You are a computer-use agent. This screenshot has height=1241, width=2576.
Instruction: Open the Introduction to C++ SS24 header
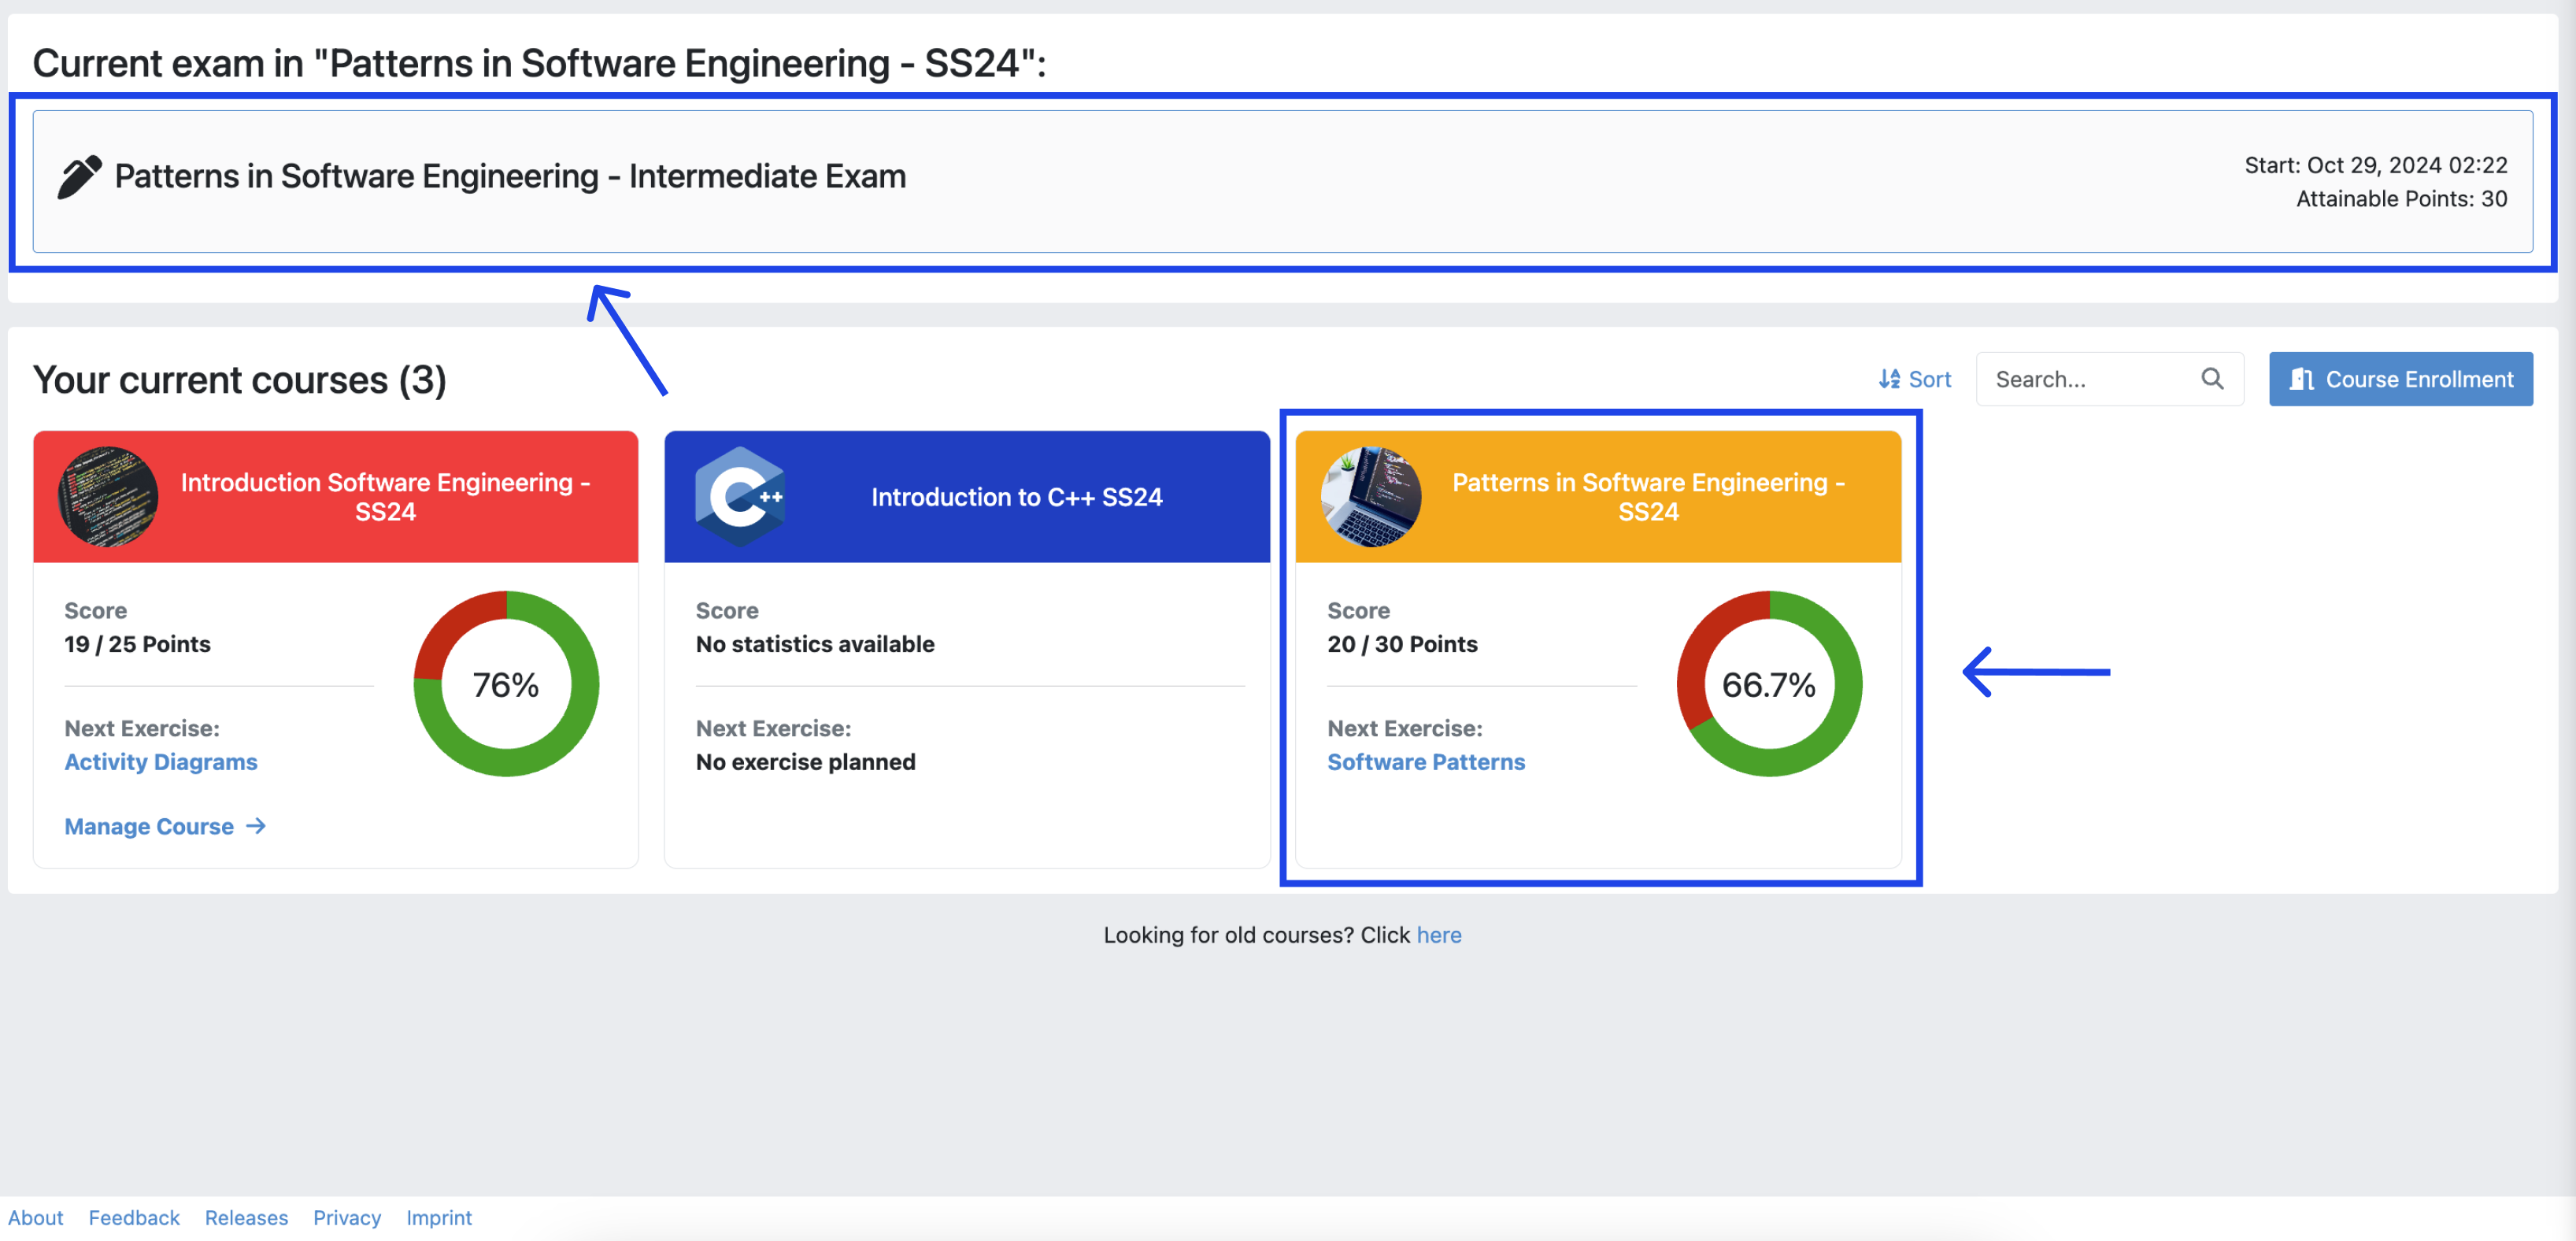click(1016, 497)
